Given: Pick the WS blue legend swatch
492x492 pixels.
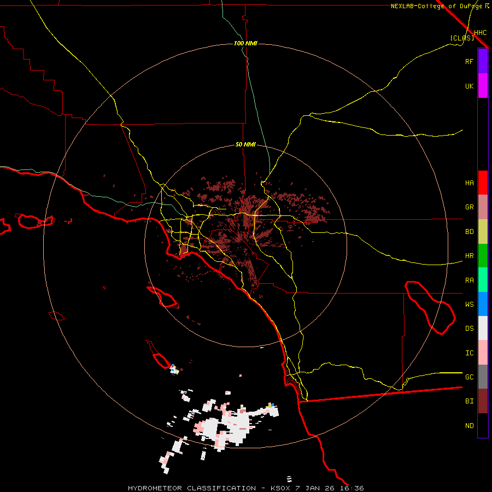Looking at the screenshot, I should pyautogui.click(x=483, y=304).
